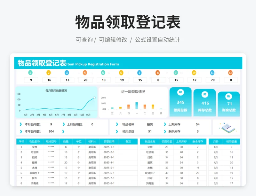Click the chevron beside 本年领用数
The image size is (256, 196).
coord(21,131)
